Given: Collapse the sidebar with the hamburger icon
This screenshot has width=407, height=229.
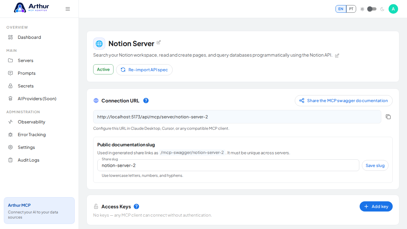Looking at the screenshot, I should [68, 9].
